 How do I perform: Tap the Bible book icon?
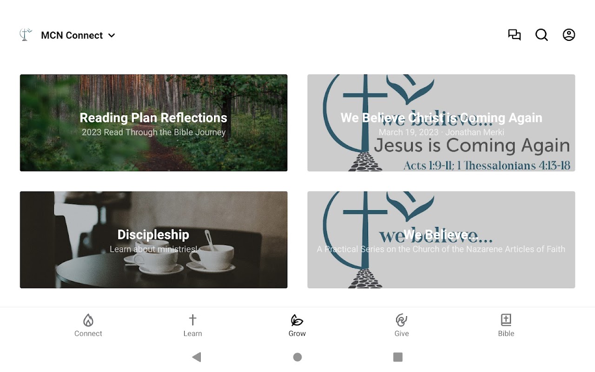click(506, 320)
